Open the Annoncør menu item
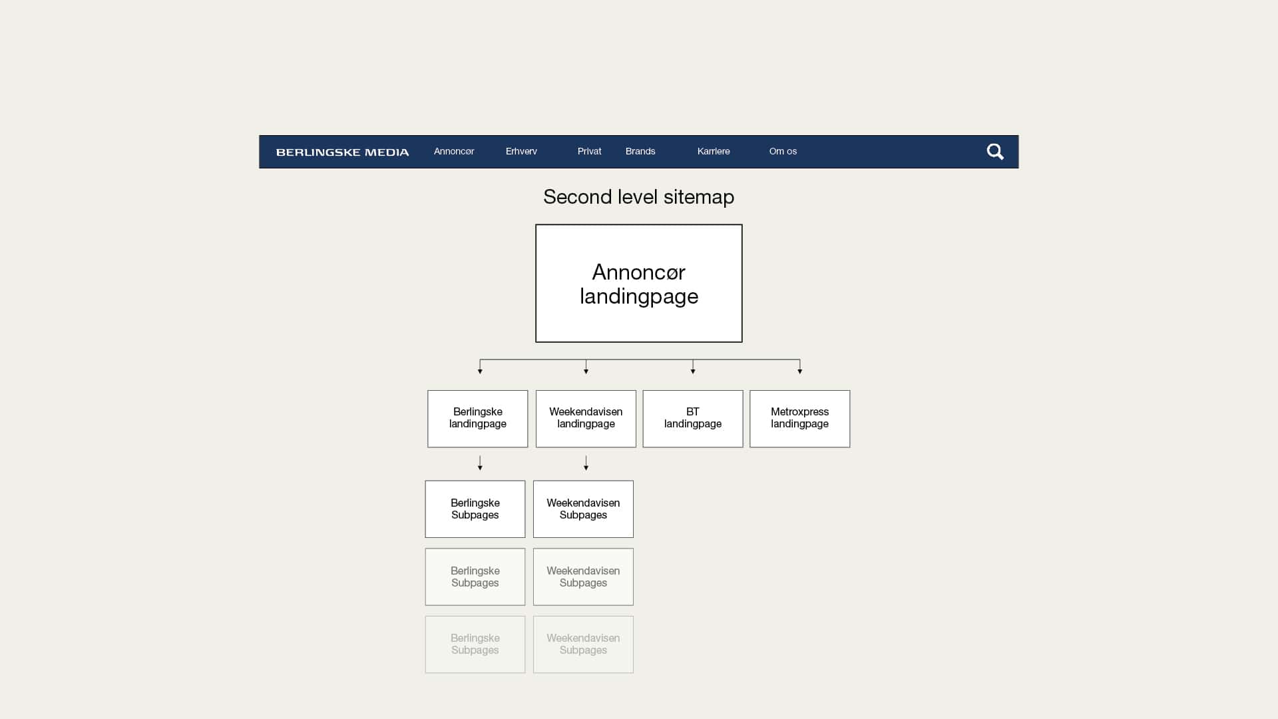Screen dimensions: 1278x719 pyautogui.click(x=453, y=151)
